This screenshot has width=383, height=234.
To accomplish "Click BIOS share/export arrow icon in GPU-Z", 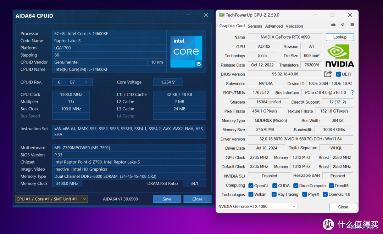I will click(x=328, y=74).
